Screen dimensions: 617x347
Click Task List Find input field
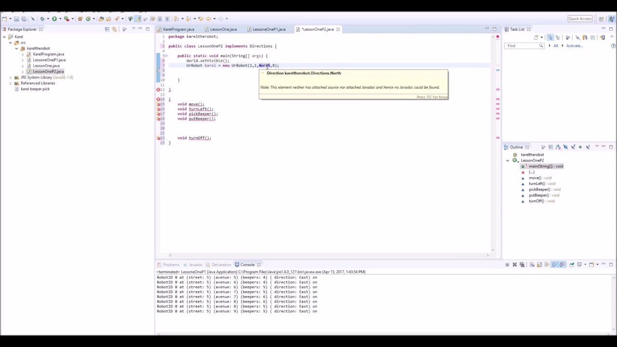pyautogui.click(x=524, y=46)
